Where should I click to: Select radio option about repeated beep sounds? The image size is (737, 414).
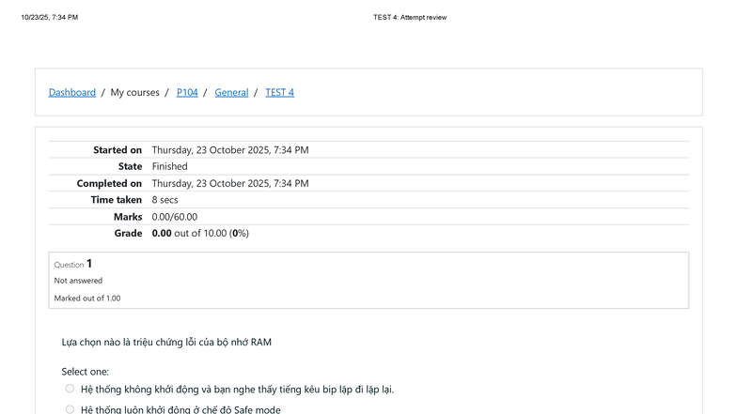click(x=70, y=389)
